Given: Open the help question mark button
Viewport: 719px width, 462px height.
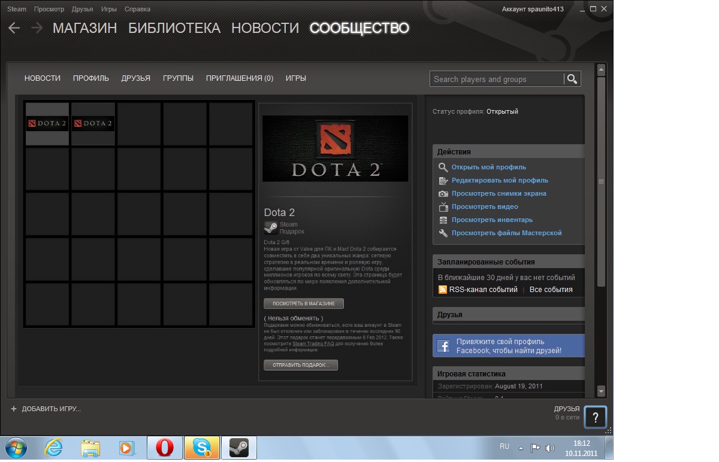Looking at the screenshot, I should [596, 418].
